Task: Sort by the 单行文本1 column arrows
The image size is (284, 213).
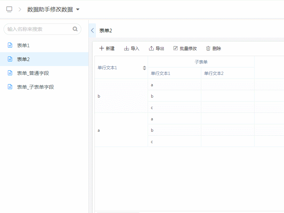Action: click(x=144, y=68)
